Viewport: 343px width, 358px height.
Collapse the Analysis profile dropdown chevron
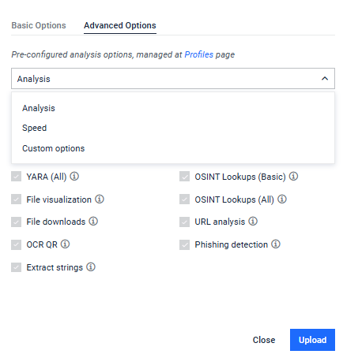[x=325, y=79]
